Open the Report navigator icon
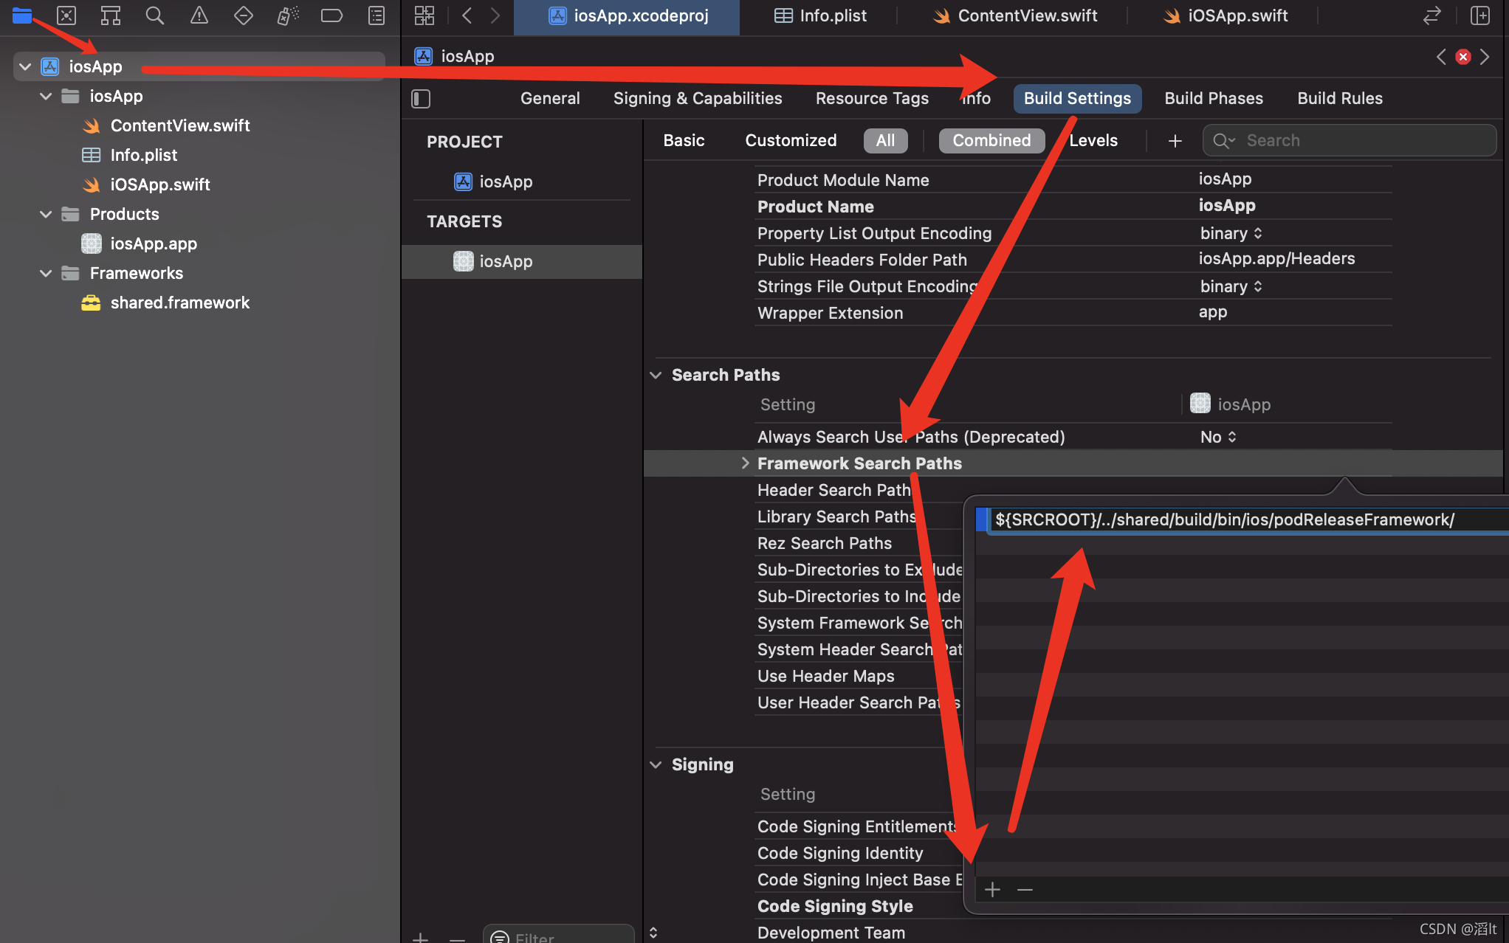Screen dimensions: 1509x943 [377, 15]
